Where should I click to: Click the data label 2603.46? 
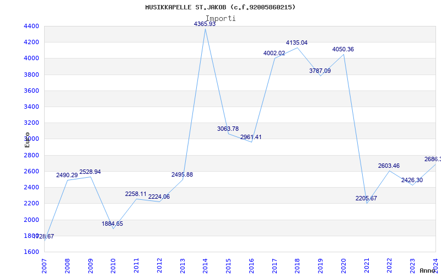389,166
